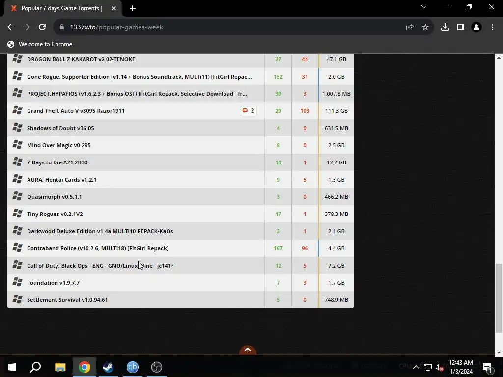503x377 pixels.
Task: Click Windows category icon beside Contraband Police
Action: coord(17,248)
